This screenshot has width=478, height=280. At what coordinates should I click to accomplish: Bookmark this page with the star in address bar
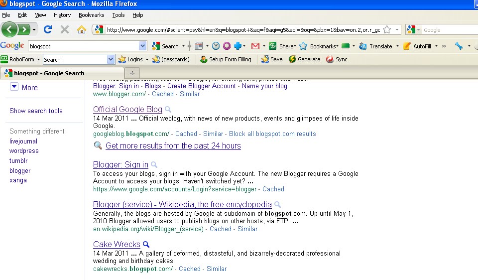point(387,29)
